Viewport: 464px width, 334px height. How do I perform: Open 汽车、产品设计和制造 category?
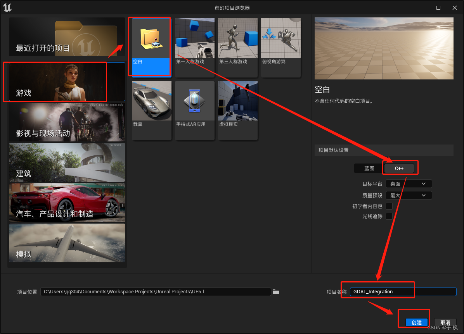point(67,203)
